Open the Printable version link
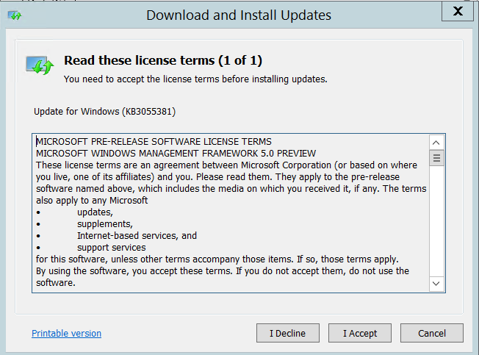Image resolution: width=479 pixels, height=355 pixels. 66,333
